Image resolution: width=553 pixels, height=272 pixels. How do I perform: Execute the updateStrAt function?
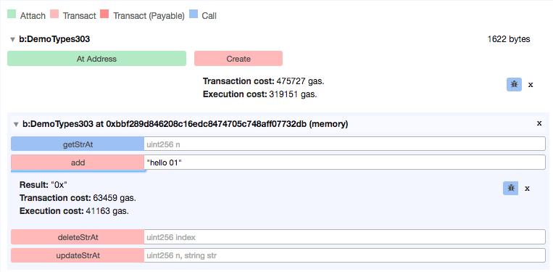pos(78,255)
